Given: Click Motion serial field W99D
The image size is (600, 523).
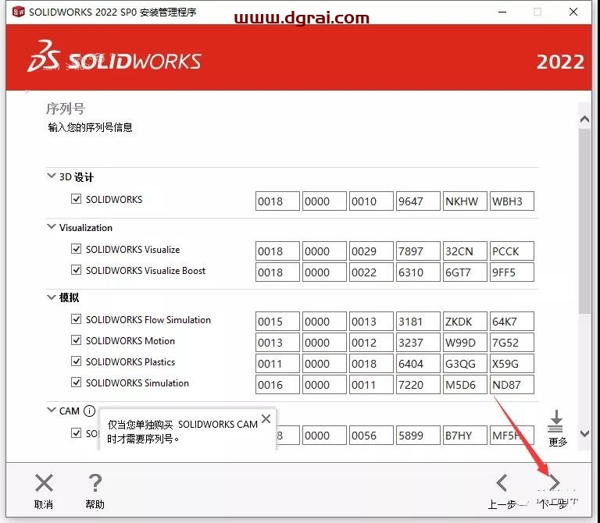Looking at the screenshot, I should click(465, 343).
